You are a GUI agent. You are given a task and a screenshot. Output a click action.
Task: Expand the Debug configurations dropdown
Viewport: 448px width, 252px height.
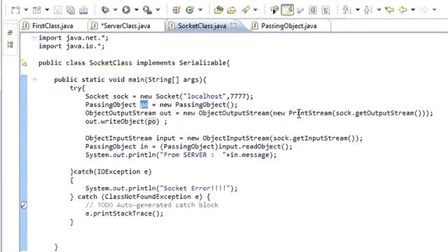click(x=115, y=10)
